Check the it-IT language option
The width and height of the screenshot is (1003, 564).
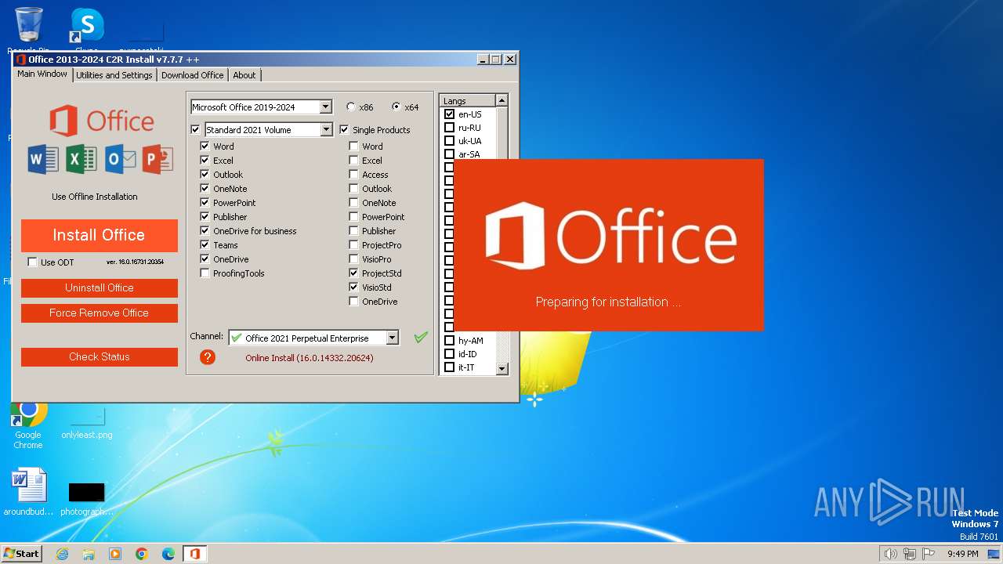tap(449, 367)
